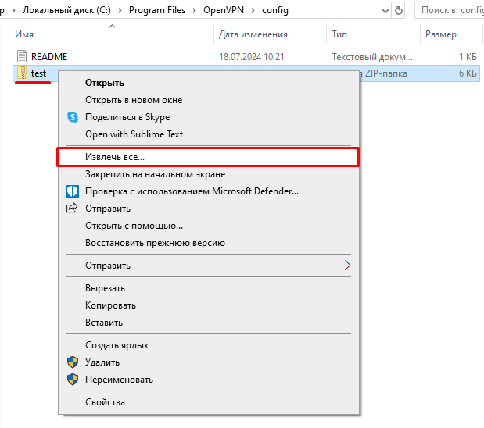
Task: Click Свойства at the bottom of the menu
Action: coord(105,402)
